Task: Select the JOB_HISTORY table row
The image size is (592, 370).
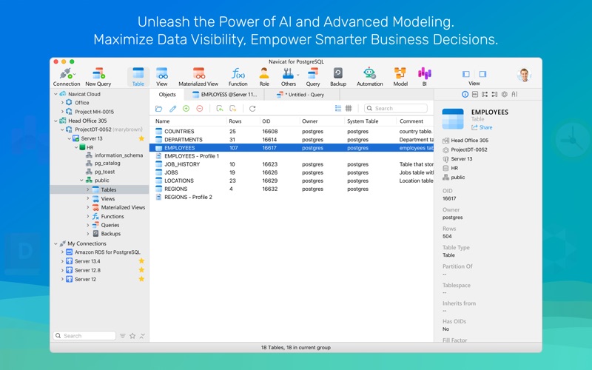Action: pos(292,164)
